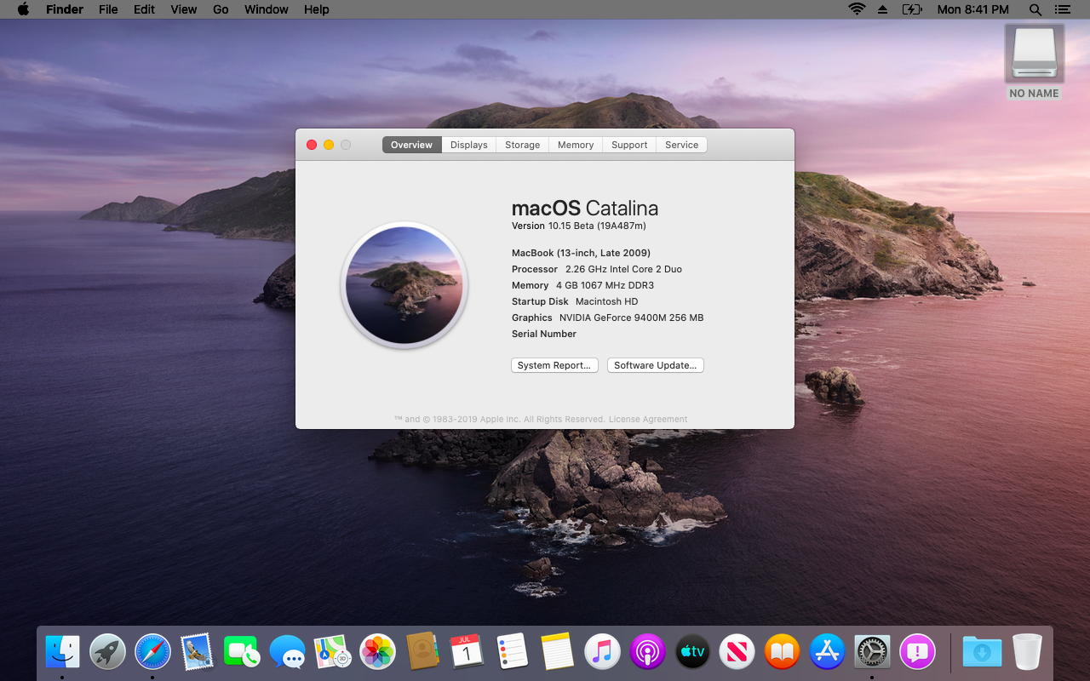Viewport: 1090px width, 681px height.
Task: Open Feedback Assistant purple icon
Action: click(917, 652)
